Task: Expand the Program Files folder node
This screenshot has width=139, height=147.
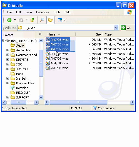Action: click(x=8, y=83)
